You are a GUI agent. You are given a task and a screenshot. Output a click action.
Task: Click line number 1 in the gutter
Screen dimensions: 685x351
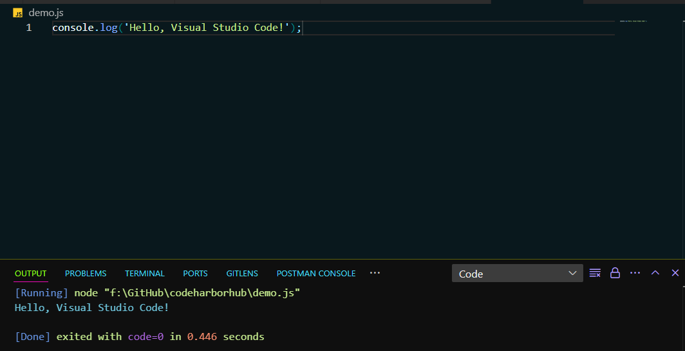29,28
